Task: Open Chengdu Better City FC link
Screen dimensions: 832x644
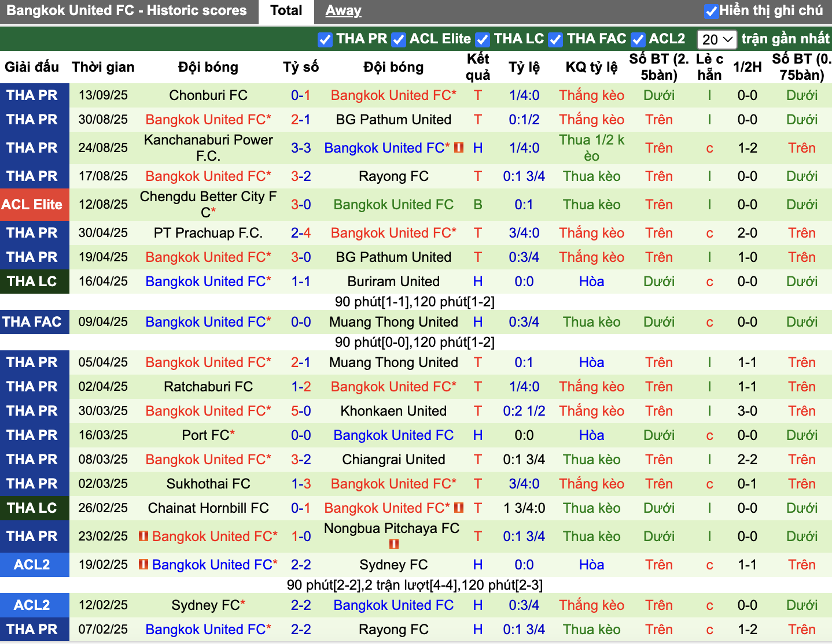Action: (x=208, y=205)
